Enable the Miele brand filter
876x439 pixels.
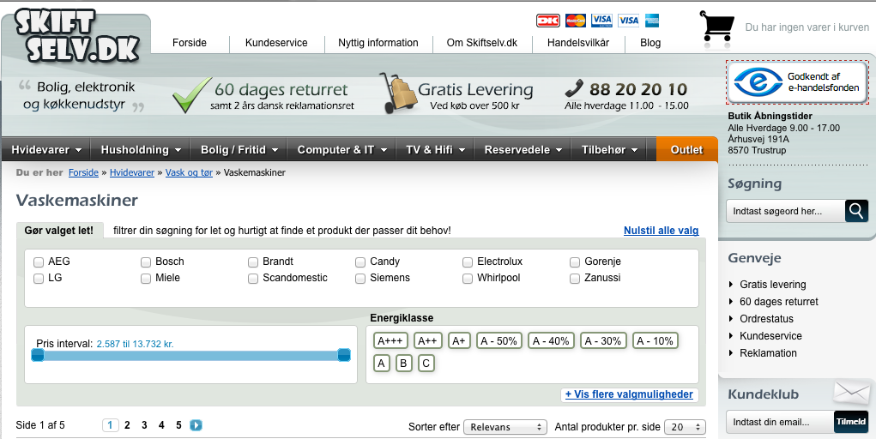point(146,278)
